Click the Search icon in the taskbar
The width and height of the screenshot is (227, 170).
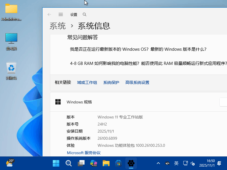[68, 163]
